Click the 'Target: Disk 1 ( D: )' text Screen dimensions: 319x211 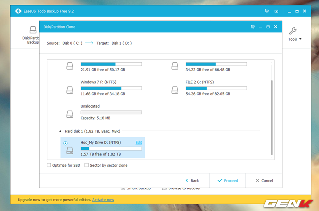[114, 43]
